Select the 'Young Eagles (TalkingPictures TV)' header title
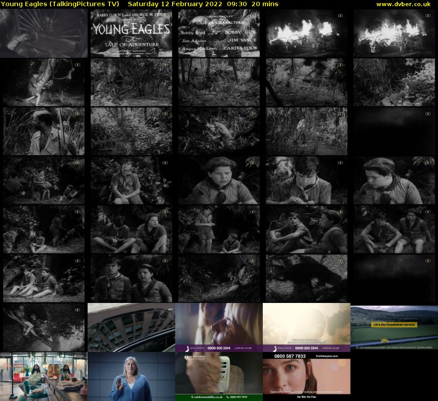Viewport: 438px width, 401px height. [60, 4]
